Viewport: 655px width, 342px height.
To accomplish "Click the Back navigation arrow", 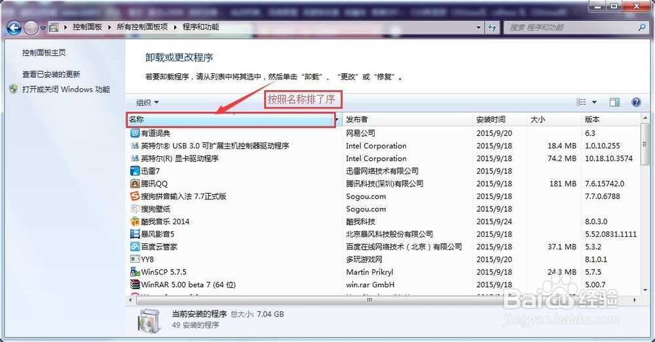I will click(14, 28).
